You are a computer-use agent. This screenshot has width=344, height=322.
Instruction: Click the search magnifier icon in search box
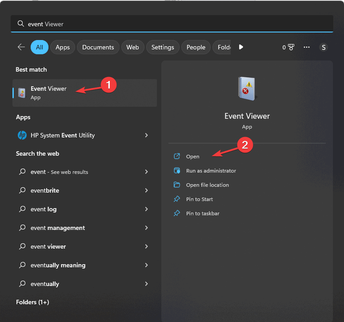[20, 24]
